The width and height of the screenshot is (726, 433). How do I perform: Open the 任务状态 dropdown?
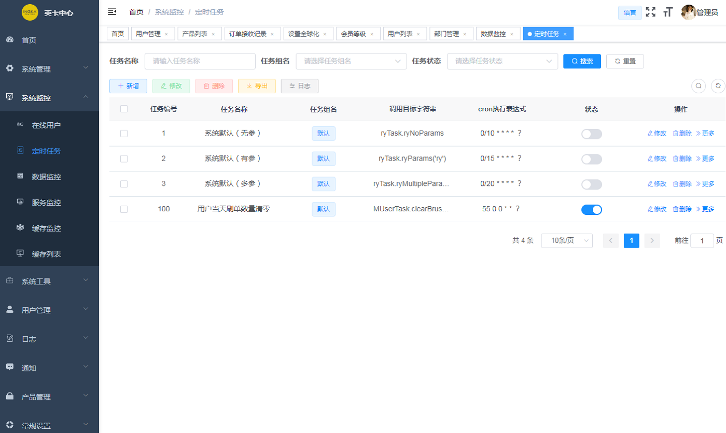502,61
